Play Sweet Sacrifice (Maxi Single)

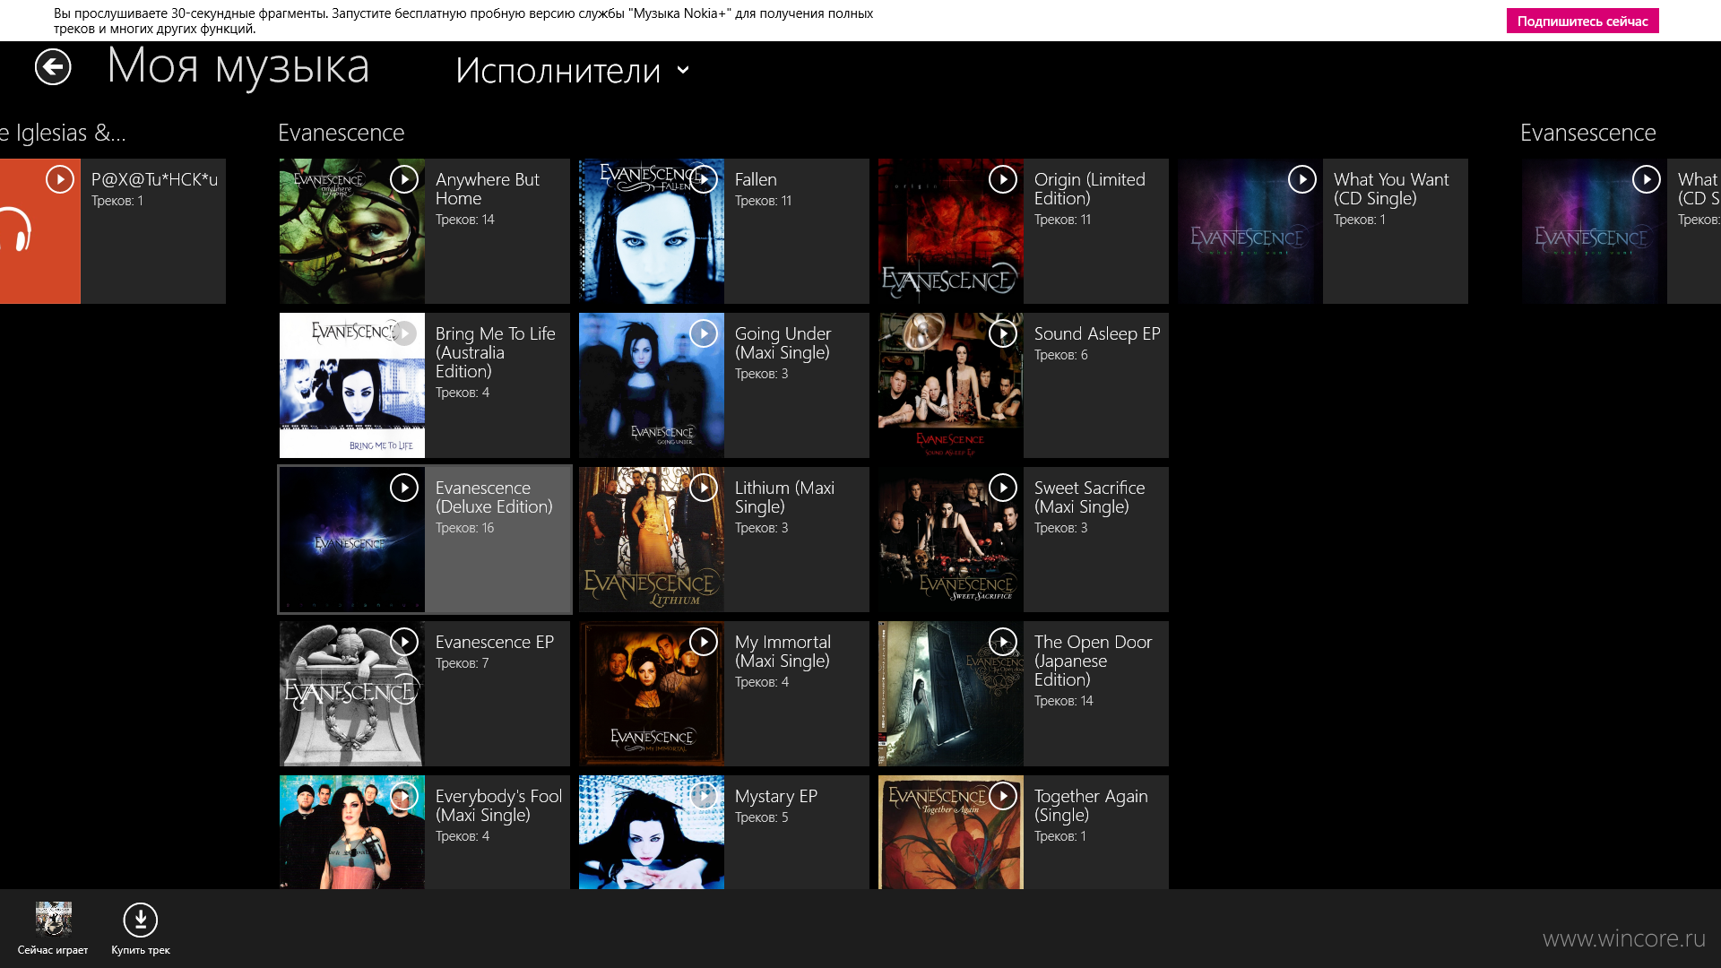click(1003, 488)
